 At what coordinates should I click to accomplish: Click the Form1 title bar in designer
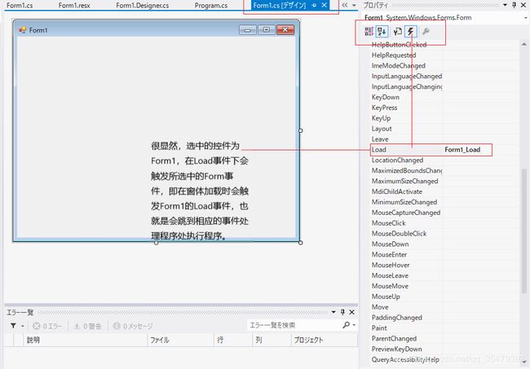pos(157,29)
